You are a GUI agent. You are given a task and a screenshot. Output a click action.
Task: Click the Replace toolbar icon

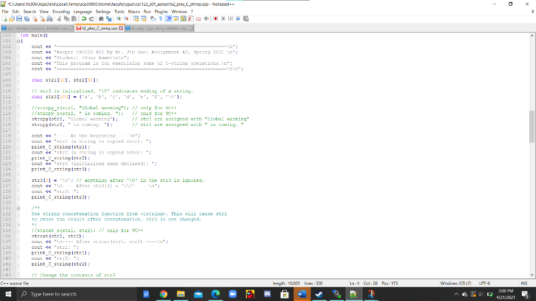(109, 19)
